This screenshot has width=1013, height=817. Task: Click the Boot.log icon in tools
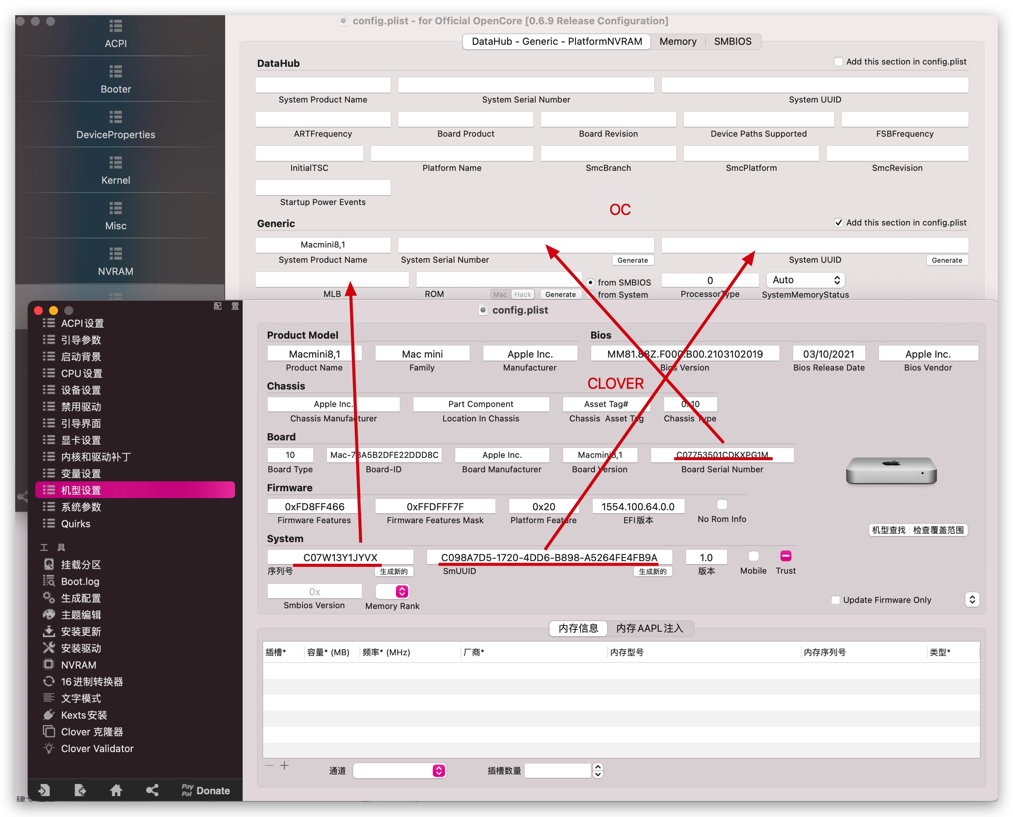click(x=49, y=581)
